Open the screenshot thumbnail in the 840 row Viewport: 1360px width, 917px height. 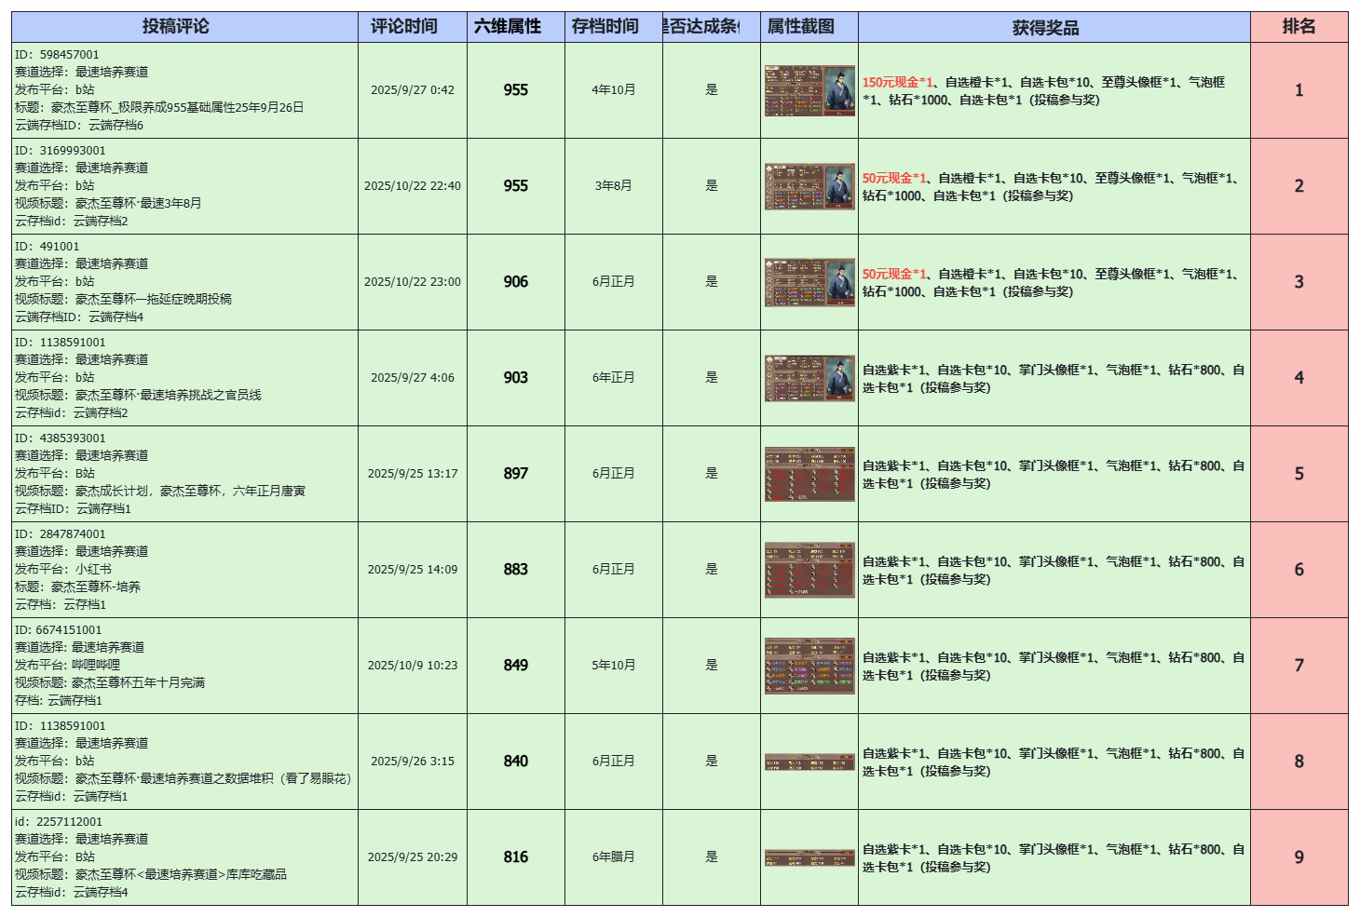[809, 762]
